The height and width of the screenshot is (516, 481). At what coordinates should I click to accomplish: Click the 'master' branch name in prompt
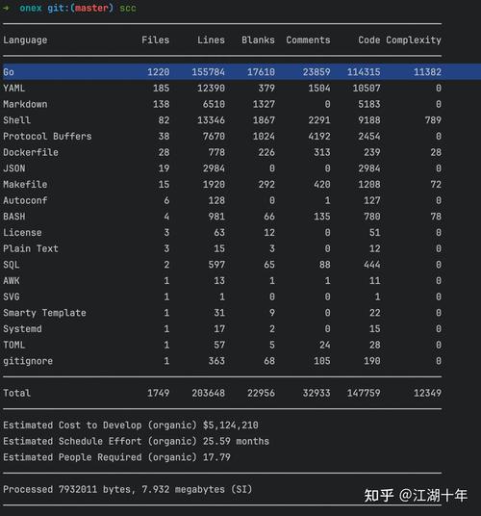[x=91, y=8]
